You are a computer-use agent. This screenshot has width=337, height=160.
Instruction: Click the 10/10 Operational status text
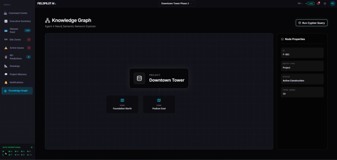tap(11, 147)
